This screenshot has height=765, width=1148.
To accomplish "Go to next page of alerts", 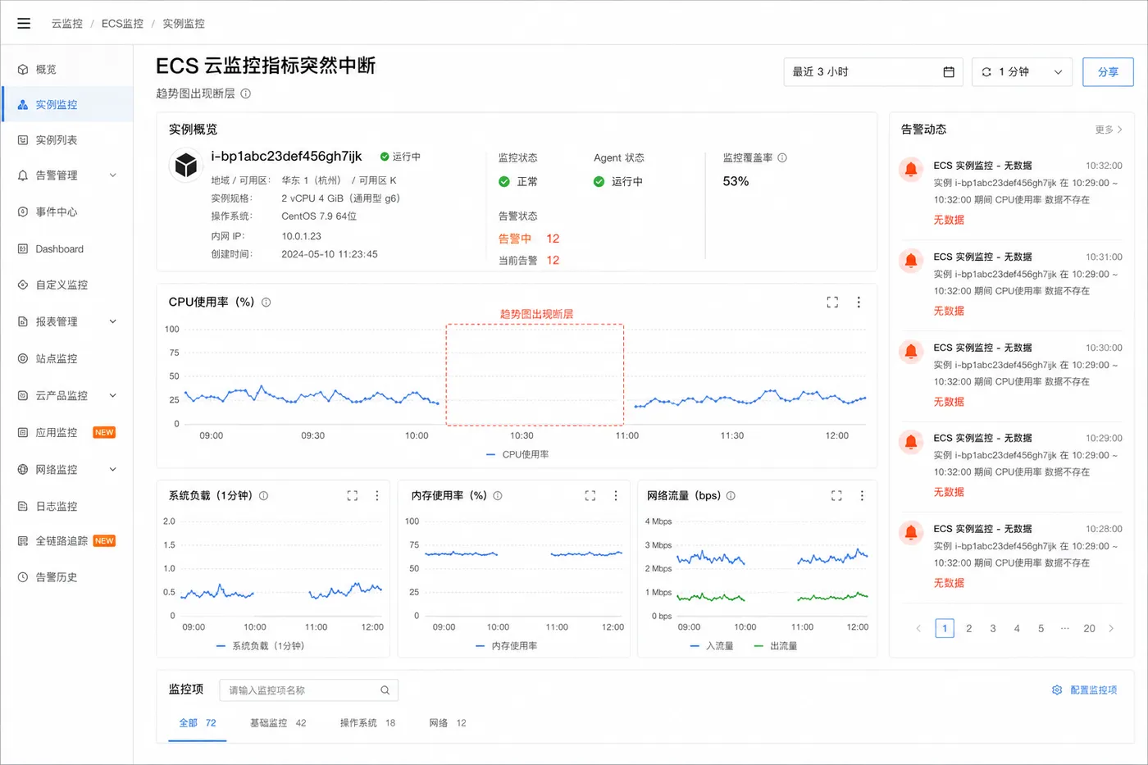I will [x=1111, y=629].
